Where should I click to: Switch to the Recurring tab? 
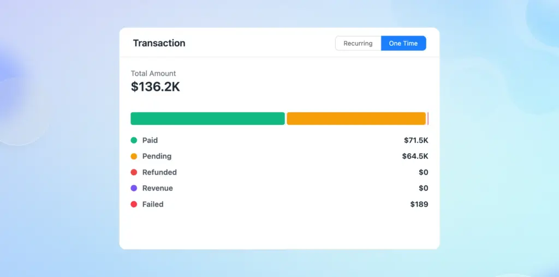(x=358, y=44)
